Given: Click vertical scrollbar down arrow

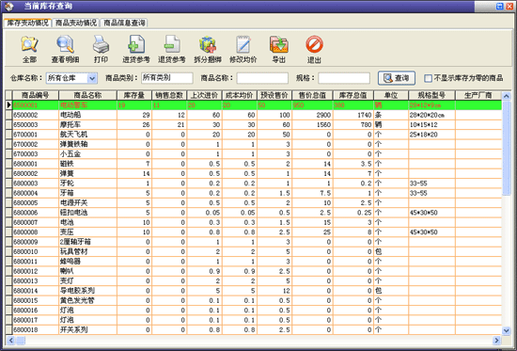Looking at the screenshot, I should pos(506,330).
